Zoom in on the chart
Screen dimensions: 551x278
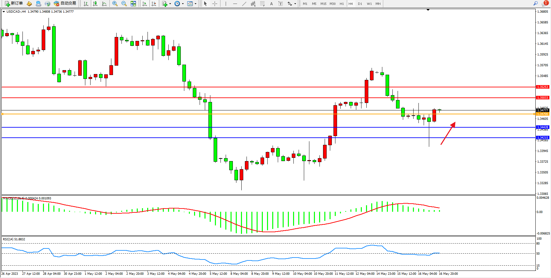coord(115,4)
